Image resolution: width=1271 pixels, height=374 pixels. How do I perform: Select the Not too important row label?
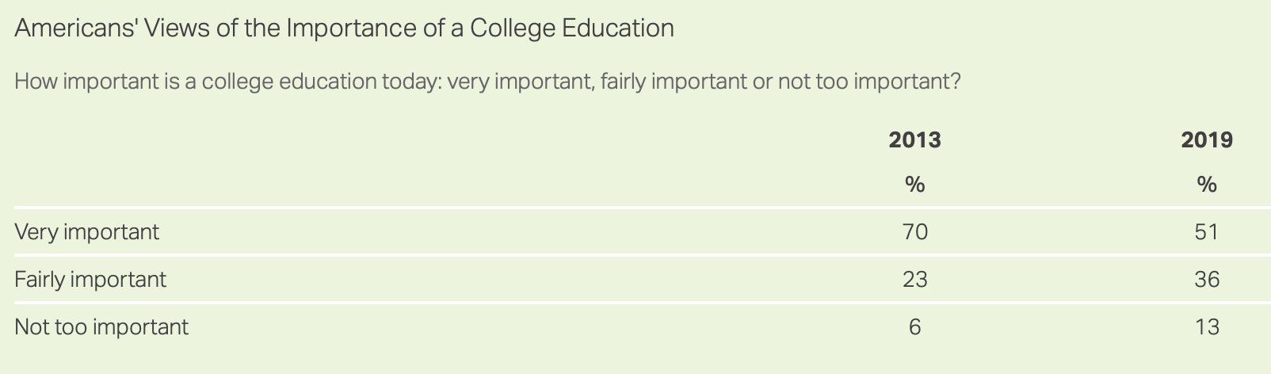102,327
